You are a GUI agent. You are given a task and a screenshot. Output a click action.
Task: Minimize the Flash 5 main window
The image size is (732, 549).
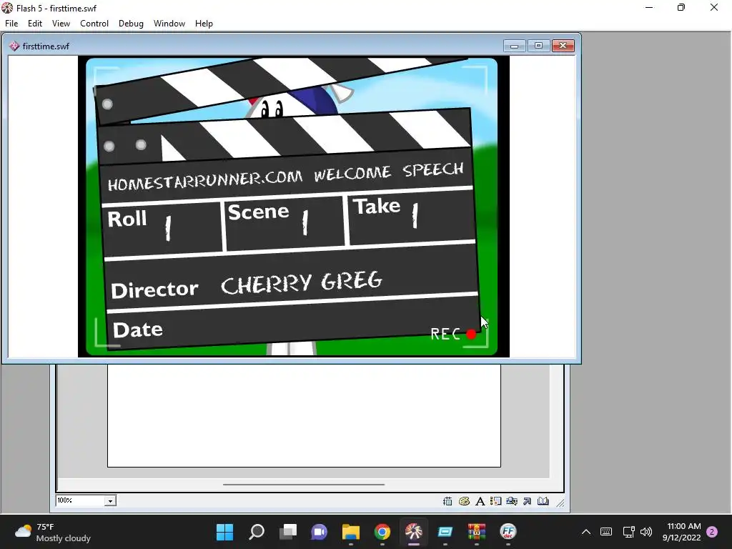coord(649,7)
